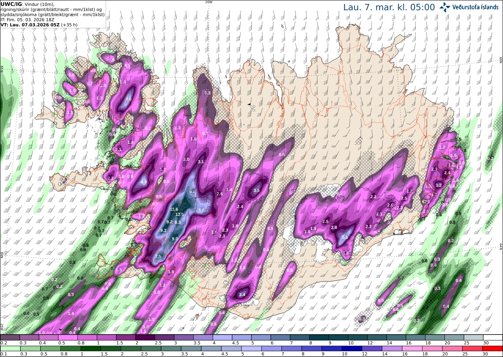This screenshot has width=503, height=357.
Task: Click the 'Lau. 7. mar. kl. 05:00' title
Action: pyautogui.click(x=389, y=7)
